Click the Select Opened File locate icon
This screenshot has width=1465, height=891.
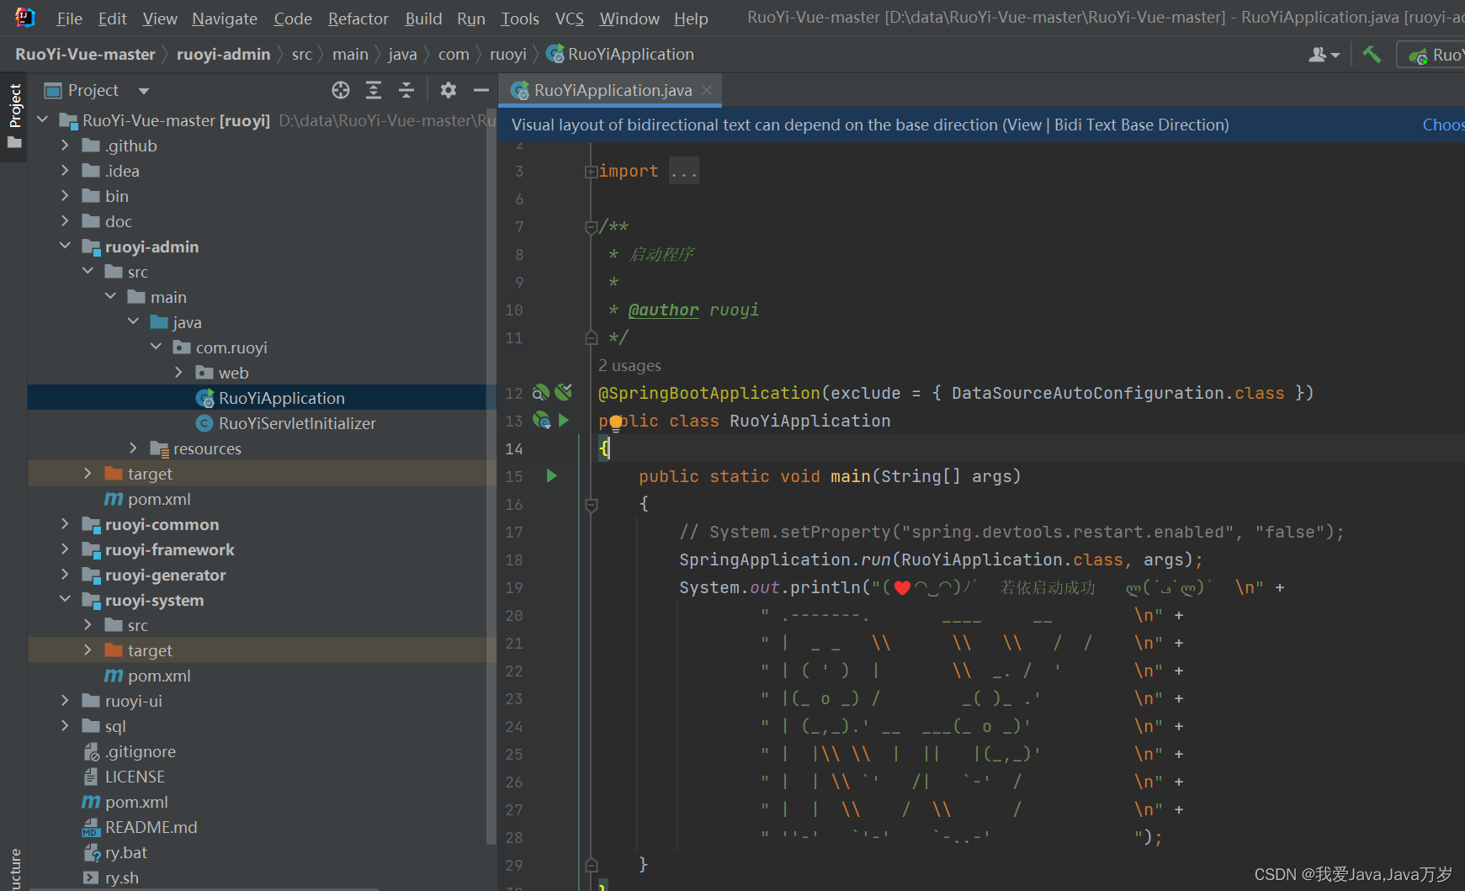pos(341,90)
